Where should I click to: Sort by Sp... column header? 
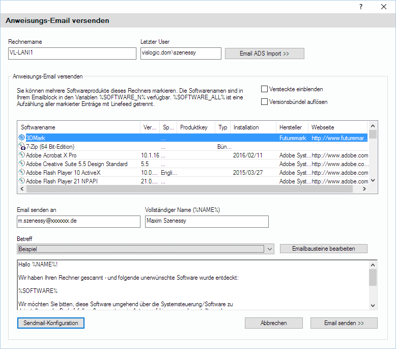(168, 127)
